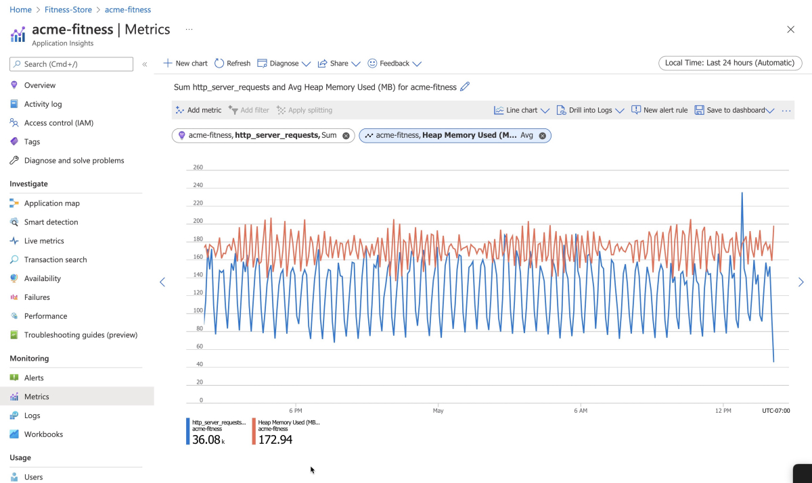Click the Fitness-Store breadcrumb link
Image resolution: width=812 pixels, height=483 pixels.
(68, 10)
